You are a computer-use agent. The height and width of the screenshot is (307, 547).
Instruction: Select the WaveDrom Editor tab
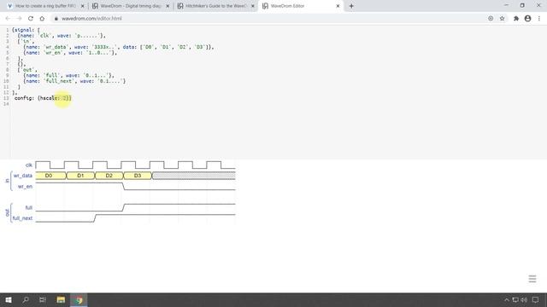[301, 6]
